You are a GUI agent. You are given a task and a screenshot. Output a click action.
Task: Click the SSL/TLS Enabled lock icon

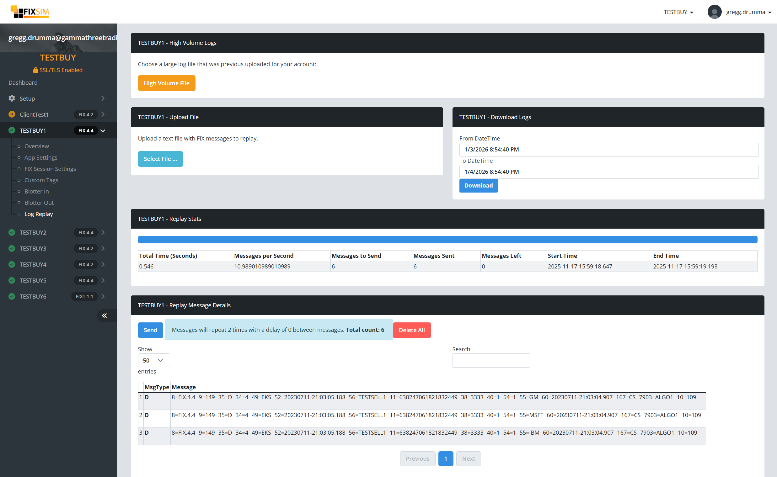click(x=36, y=70)
